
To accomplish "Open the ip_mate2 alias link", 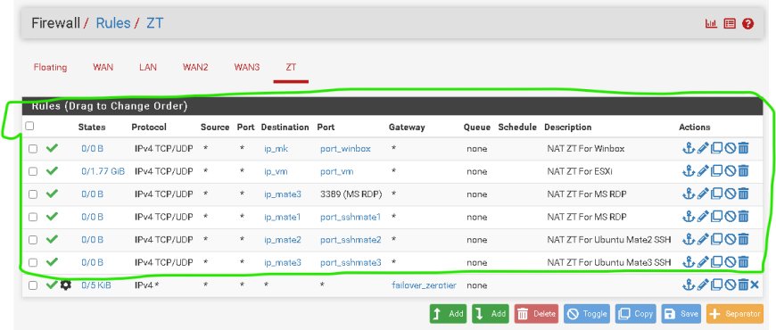I will point(283,240).
